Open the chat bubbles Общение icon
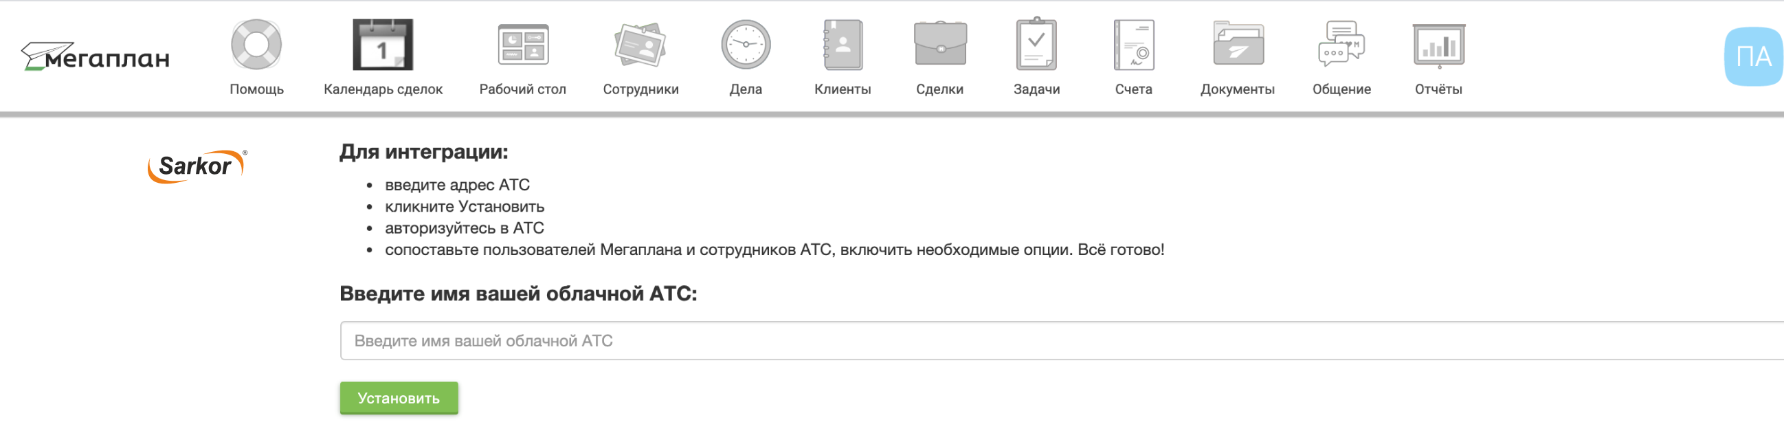This screenshot has width=1784, height=444. tap(1341, 45)
